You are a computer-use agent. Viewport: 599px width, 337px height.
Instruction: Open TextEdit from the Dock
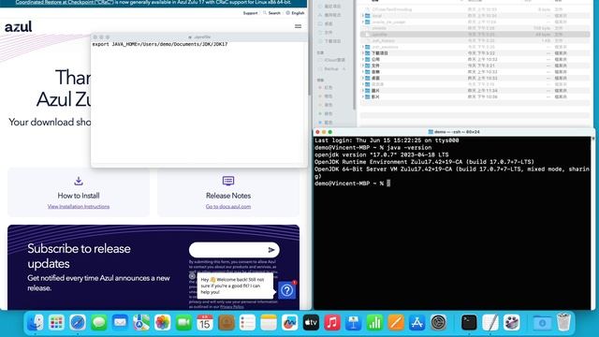click(x=490, y=323)
